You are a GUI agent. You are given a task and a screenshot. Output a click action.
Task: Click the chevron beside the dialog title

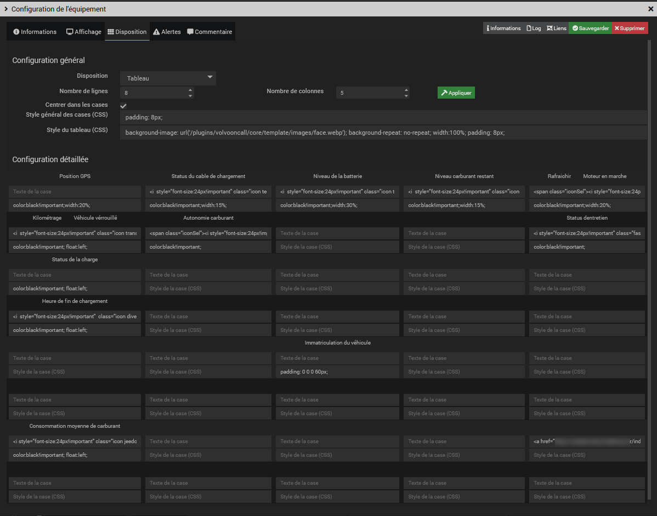[6, 9]
